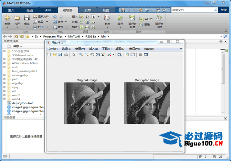Switch to the APP tab
Image resolution: width=231 pixels, height=161 pixels.
click(x=48, y=10)
